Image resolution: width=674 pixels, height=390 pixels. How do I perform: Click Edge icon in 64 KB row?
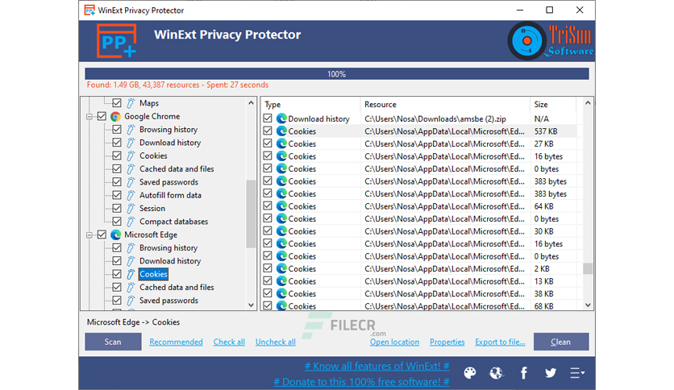coord(281,206)
